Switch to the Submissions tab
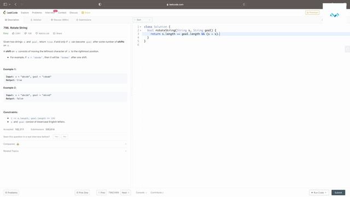 [84, 20]
